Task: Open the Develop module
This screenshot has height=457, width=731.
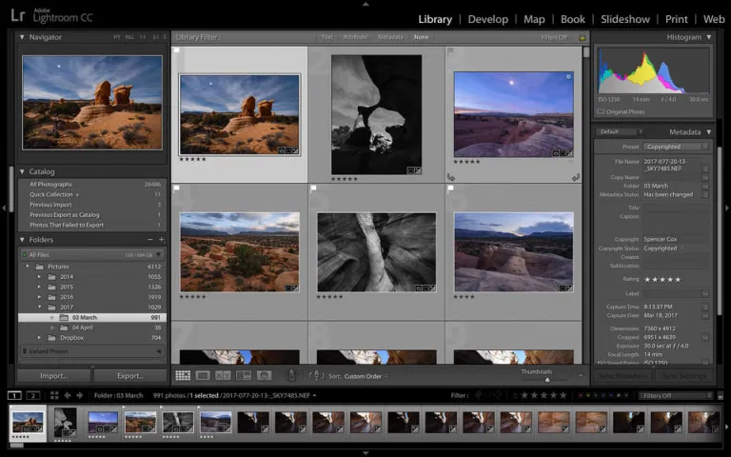Action: click(487, 19)
